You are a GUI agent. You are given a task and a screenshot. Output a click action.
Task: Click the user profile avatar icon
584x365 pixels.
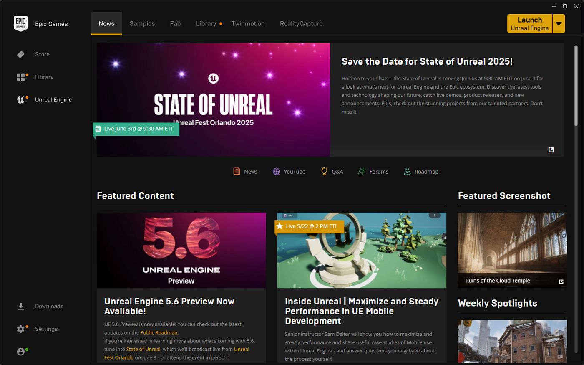[x=20, y=352]
